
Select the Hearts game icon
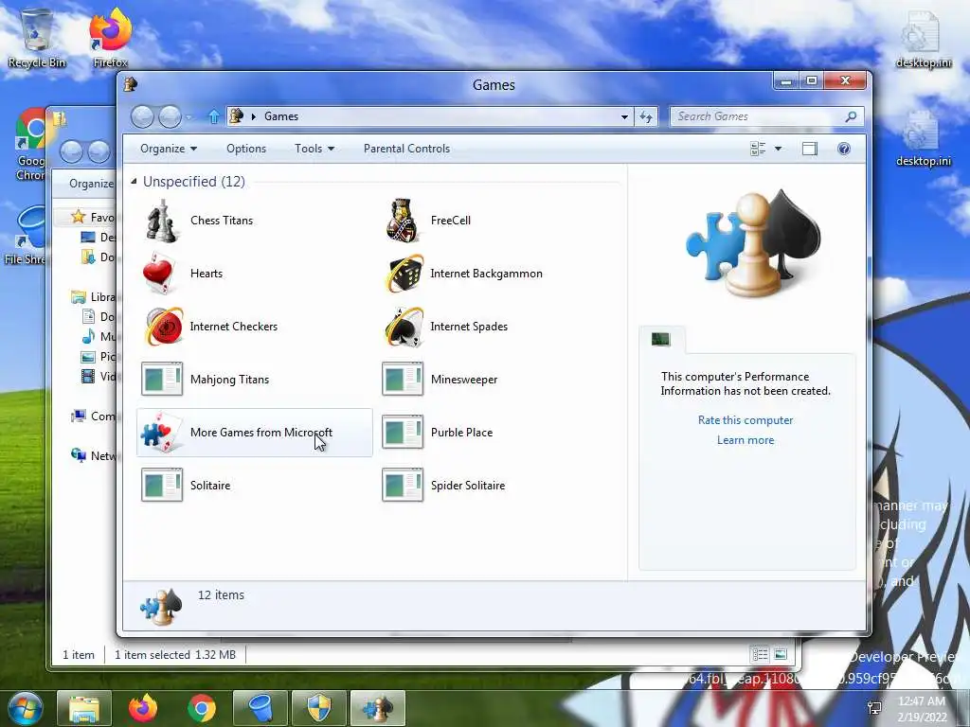158,274
